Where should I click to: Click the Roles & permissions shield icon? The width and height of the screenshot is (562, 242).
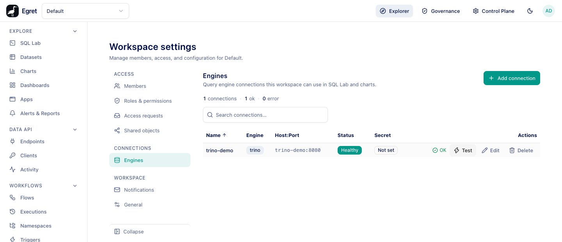pyautogui.click(x=117, y=101)
